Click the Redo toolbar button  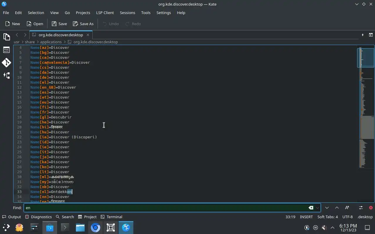tap(133, 24)
